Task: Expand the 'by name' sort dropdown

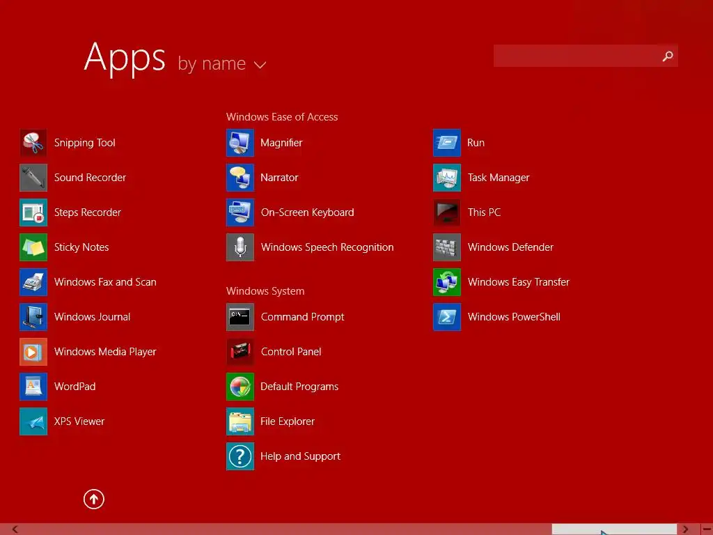Action: tap(221, 63)
